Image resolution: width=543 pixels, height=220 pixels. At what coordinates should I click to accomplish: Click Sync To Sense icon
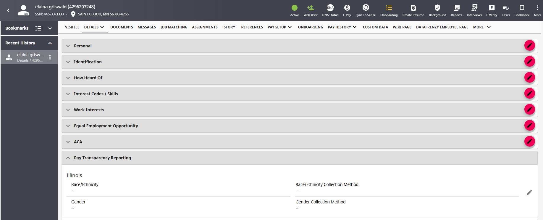pyautogui.click(x=366, y=8)
